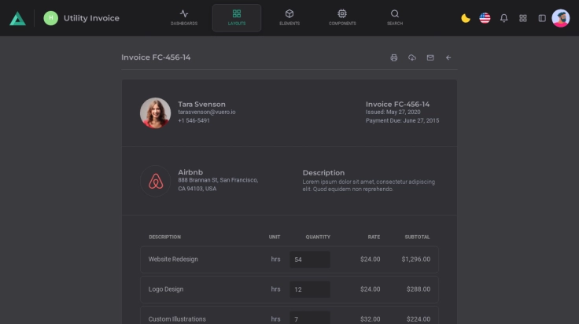The height and width of the screenshot is (324, 579).
Task: Open the US flag language selector
Action: tap(485, 18)
